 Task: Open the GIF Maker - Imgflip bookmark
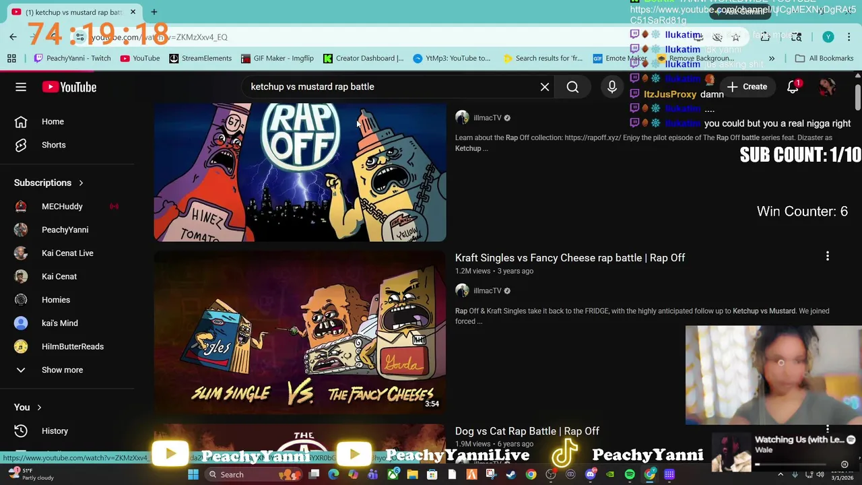click(277, 59)
